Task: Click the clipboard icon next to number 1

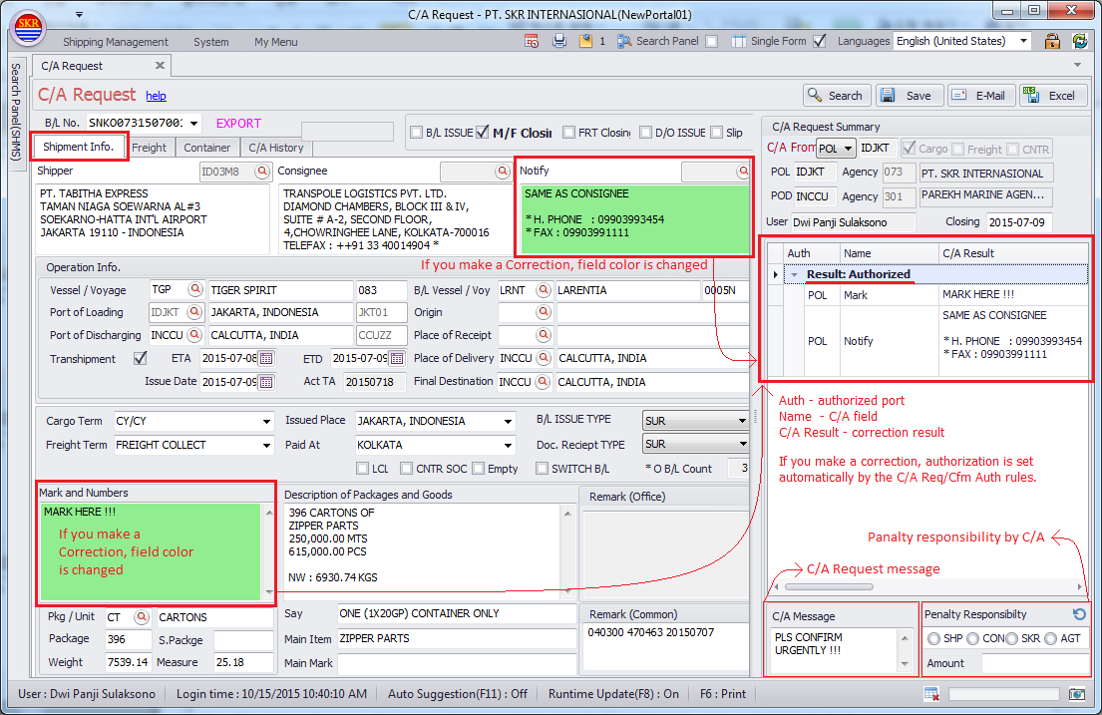Action: (x=585, y=41)
